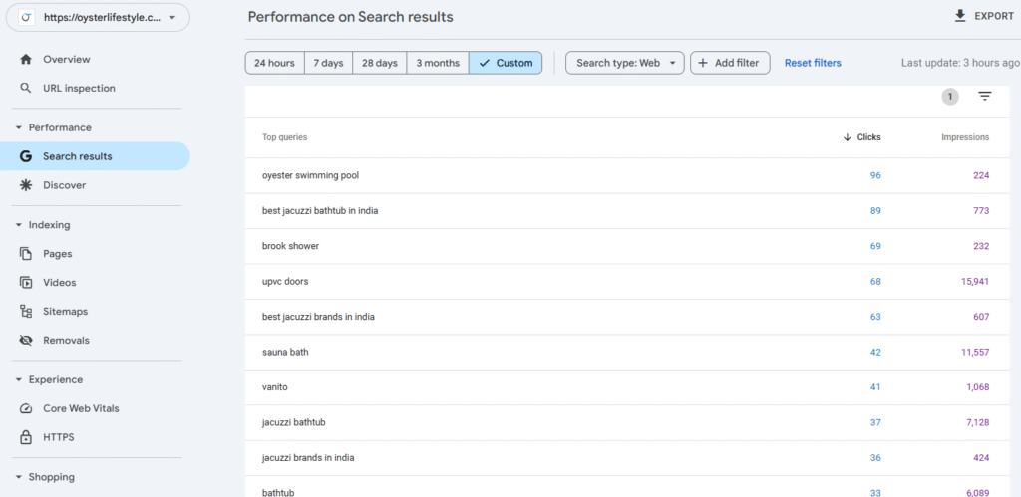The image size is (1021, 497).
Task: Open the Overview home icon
Action: coord(26,59)
